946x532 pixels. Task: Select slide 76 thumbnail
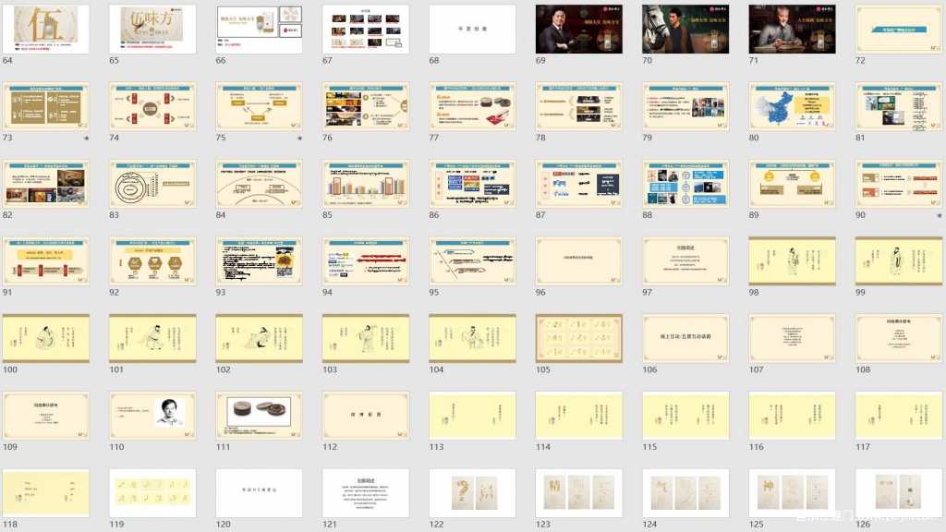pos(366,107)
